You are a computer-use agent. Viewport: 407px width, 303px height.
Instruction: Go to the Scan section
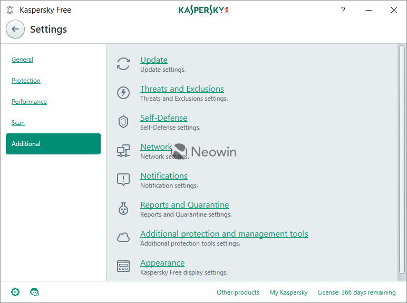tap(18, 123)
